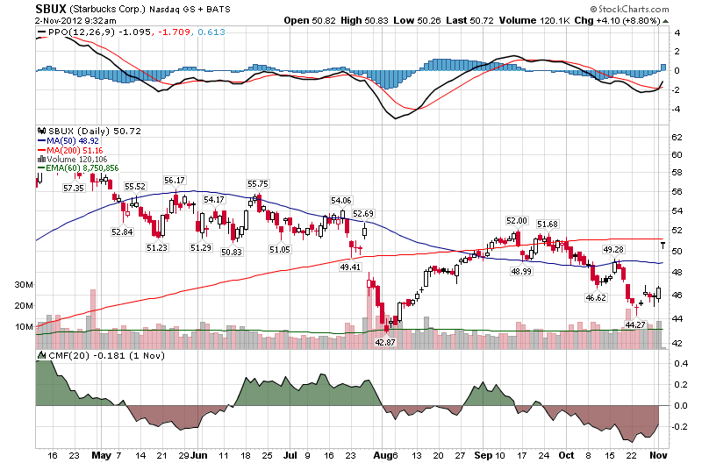
Task: Click the mountain icon beside CMF(20)
Action: [42, 356]
